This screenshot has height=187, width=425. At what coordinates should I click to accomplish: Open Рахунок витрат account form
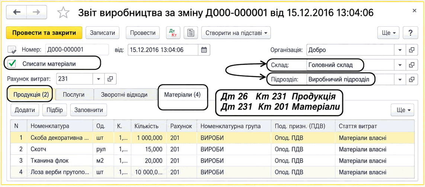coord(110,79)
